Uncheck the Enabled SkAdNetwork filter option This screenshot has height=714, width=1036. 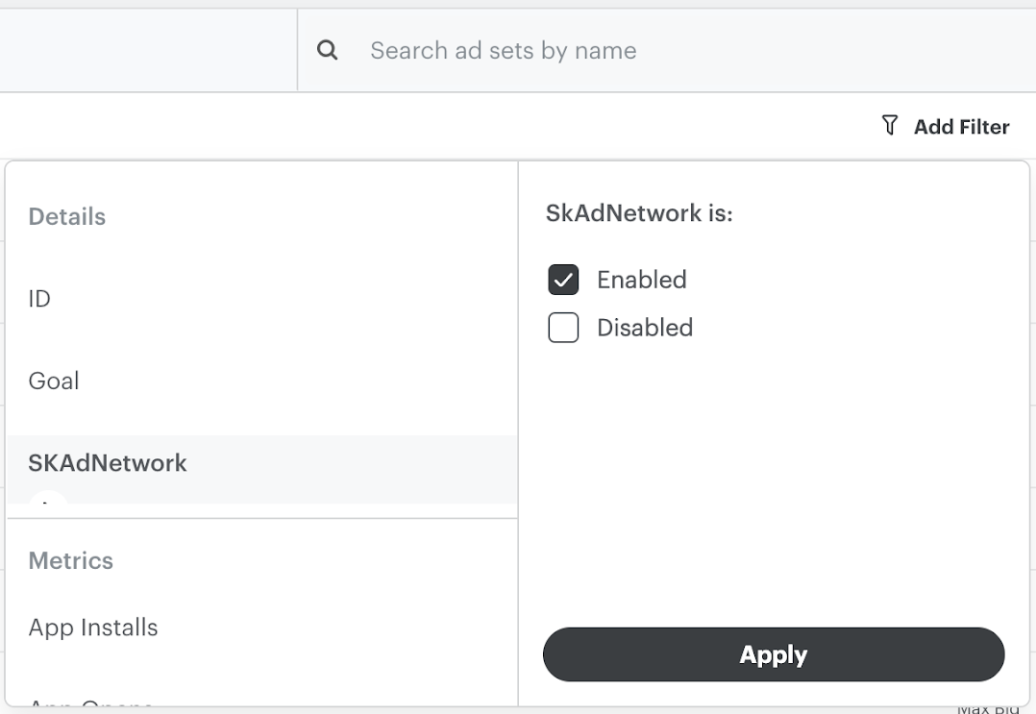coord(563,279)
